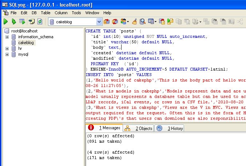This screenshot has width=246, height=166.
Task: Click the red info icon on Messages tab
Action: [x=91, y=127]
